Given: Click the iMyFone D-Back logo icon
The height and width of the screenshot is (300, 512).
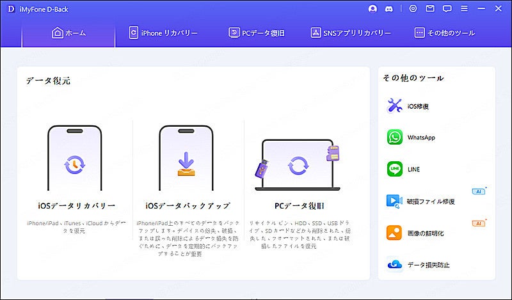Looking at the screenshot, I should [x=11, y=9].
